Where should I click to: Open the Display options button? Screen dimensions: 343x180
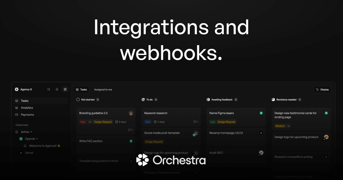(322, 89)
